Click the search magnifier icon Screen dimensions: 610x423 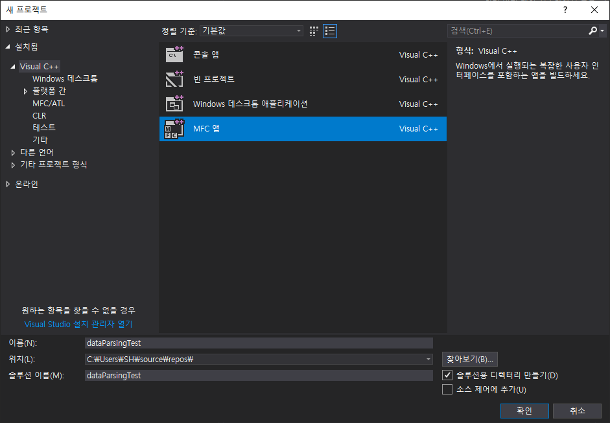tap(592, 30)
